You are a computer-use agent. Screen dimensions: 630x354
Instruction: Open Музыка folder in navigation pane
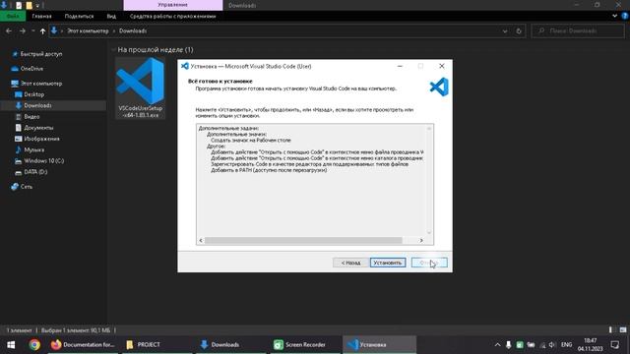pyautogui.click(x=30, y=149)
